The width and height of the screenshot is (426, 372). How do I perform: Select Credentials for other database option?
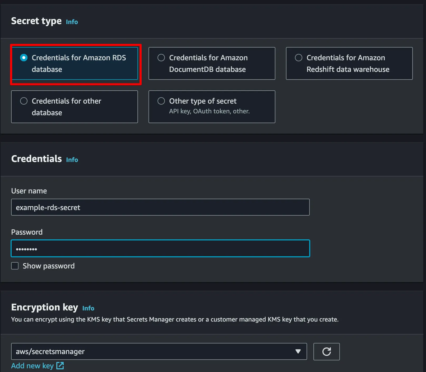pos(24,101)
